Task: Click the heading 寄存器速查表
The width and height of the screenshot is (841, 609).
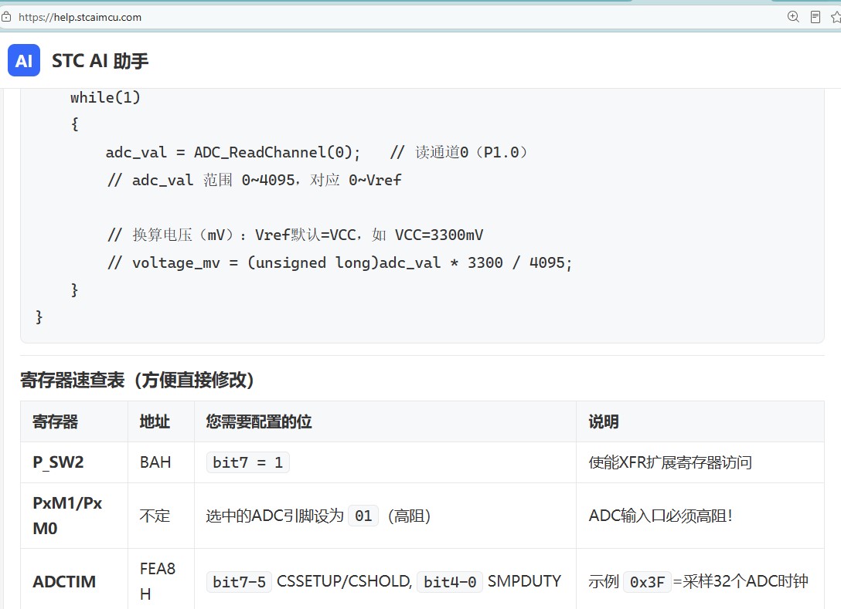Action: [x=137, y=380]
